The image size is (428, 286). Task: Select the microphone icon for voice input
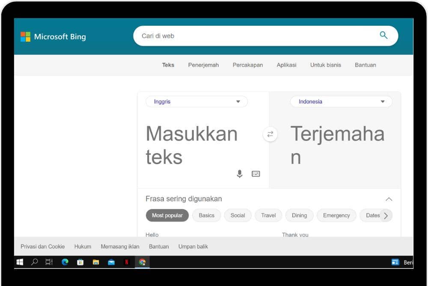(239, 174)
